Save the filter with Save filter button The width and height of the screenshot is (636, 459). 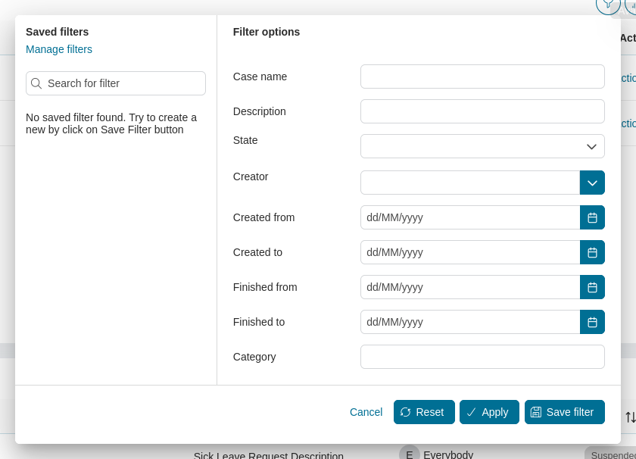[564, 412]
